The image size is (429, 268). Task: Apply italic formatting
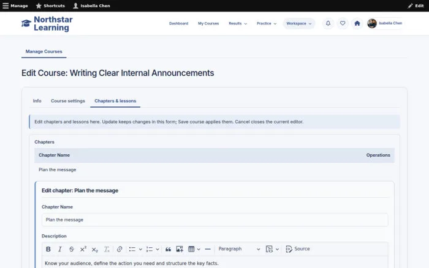(59, 249)
